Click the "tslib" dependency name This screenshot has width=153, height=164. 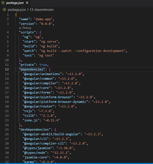tap(29, 115)
